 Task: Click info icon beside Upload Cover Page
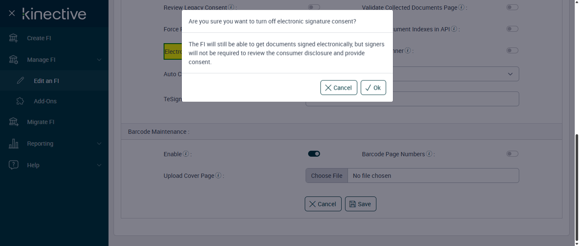pyautogui.click(x=218, y=176)
